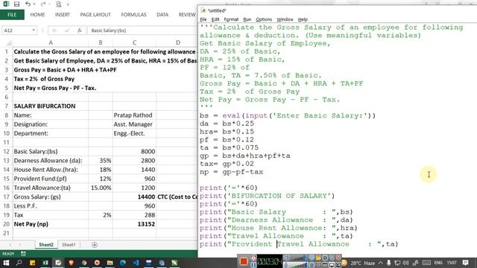Open the Help menu in IDLE editor
The width and height of the screenshot is (477, 268).
[303, 19]
